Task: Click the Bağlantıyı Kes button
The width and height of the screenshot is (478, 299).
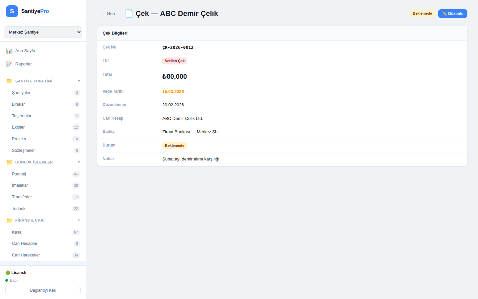Action: click(43, 290)
